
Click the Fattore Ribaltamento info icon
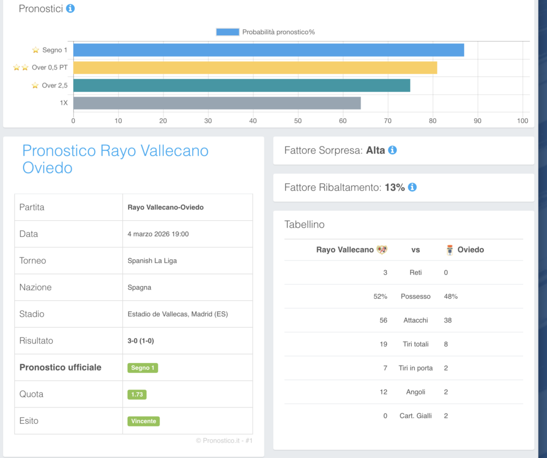[412, 188]
